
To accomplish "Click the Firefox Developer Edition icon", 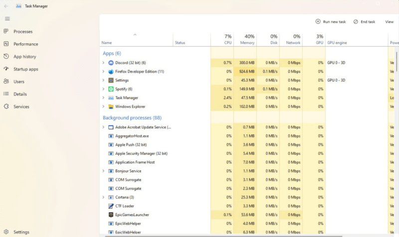I will (111, 71).
